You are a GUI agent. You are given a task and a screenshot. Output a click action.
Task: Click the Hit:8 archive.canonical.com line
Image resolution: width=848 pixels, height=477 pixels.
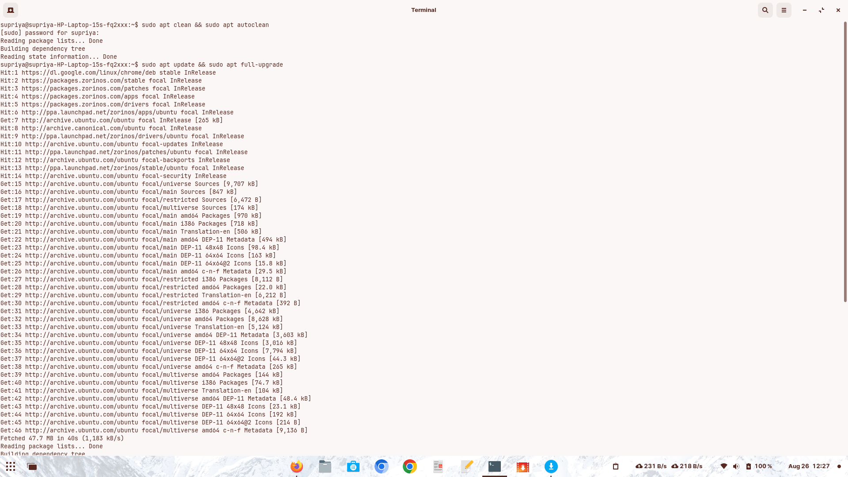tap(101, 129)
